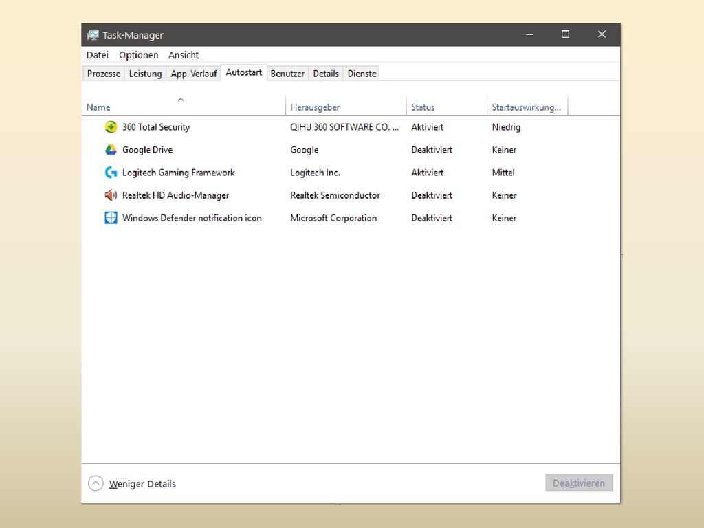Click the Logitech Gaming Framework icon
Image resolution: width=704 pixels, height=528 pixels.
[x=111, y=173]
